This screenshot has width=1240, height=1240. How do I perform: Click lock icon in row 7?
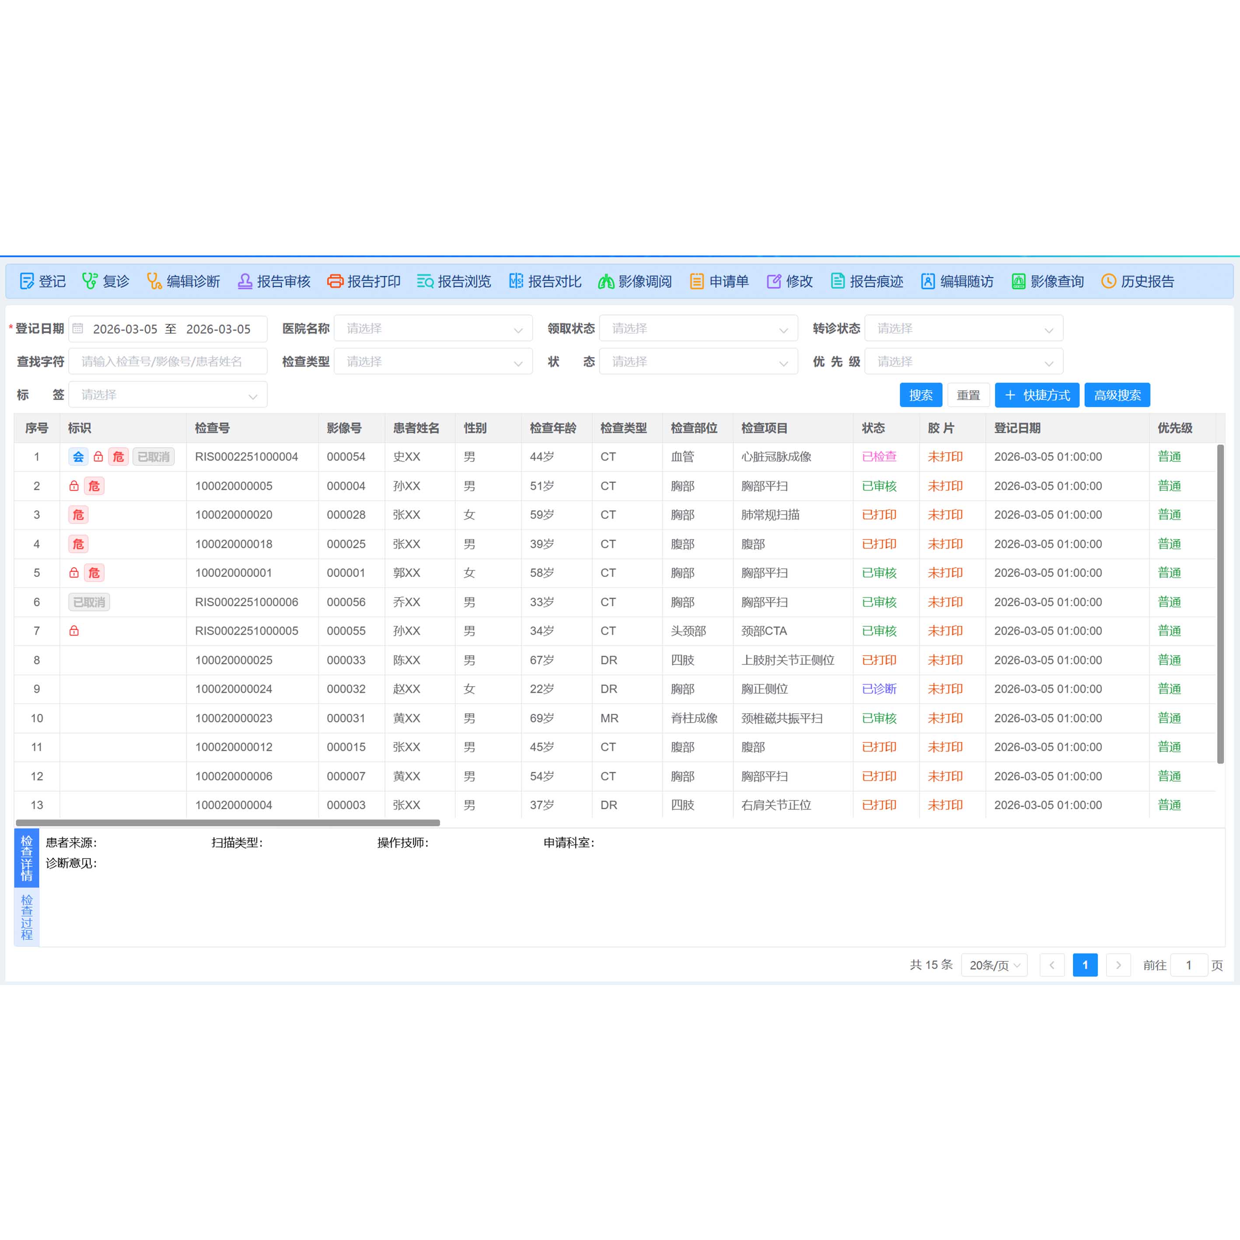tap(74, 631)
